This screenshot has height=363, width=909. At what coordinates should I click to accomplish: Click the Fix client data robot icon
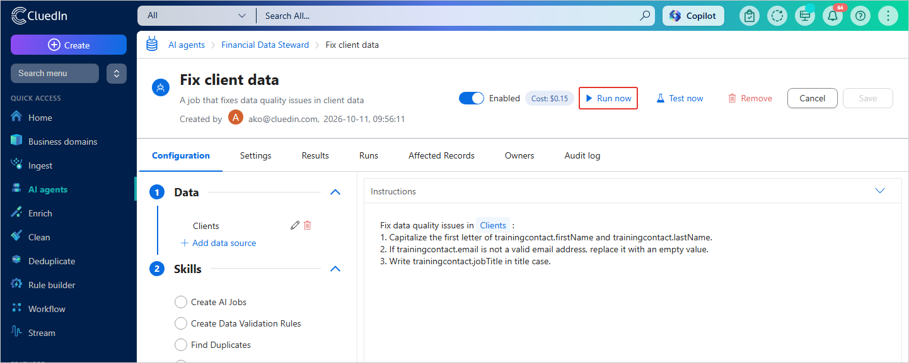tap(161, 88)
